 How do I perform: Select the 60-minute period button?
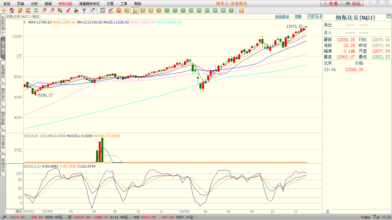point(207,10)
